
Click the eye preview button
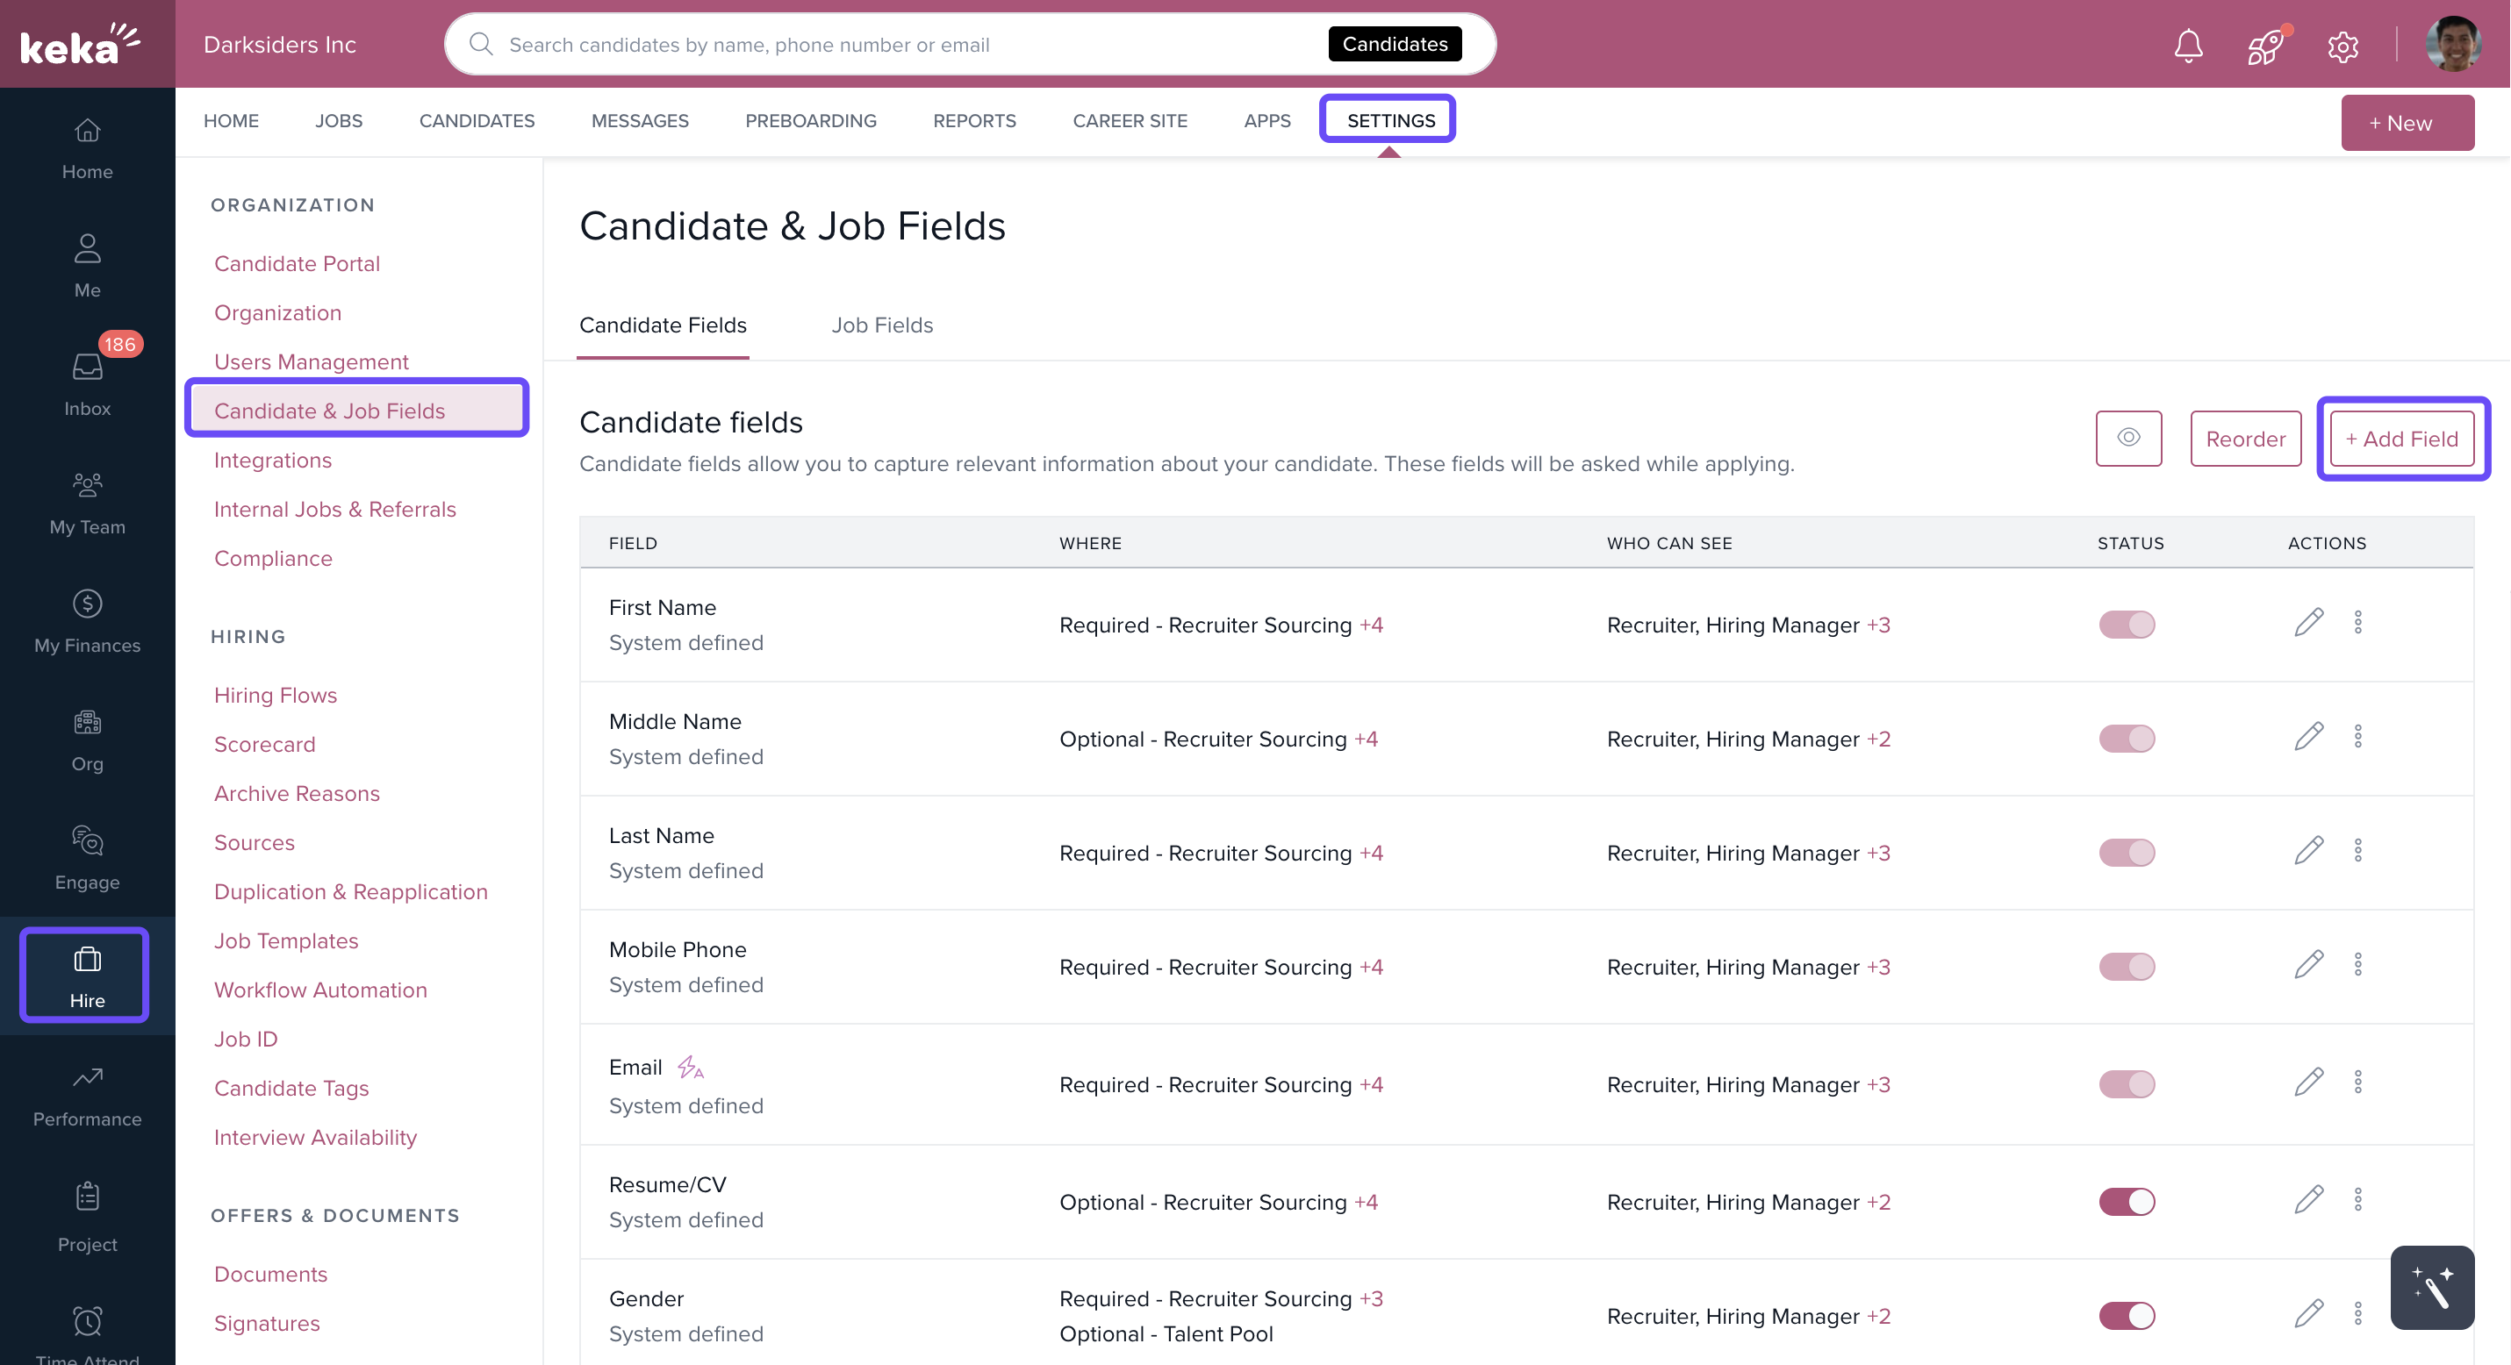coord(2129,439)
